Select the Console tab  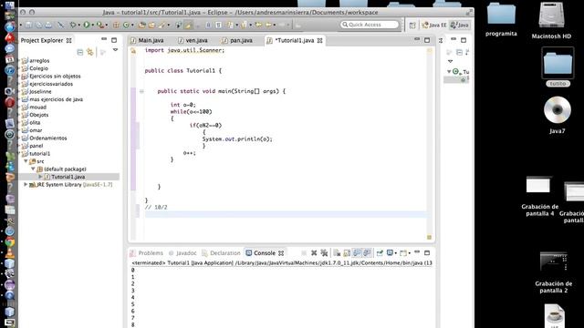click(265, 253)
